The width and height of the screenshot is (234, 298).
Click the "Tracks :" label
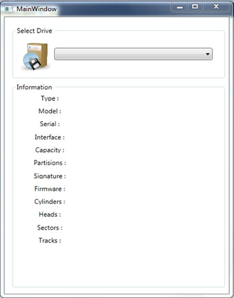(x=50, y=241)
